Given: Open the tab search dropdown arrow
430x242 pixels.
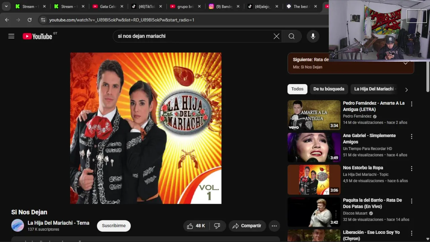Looking at the screenshot, I should [6, 6].
